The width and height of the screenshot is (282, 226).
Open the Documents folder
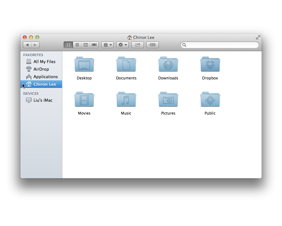pyautogui.click(x=126, y=65)
